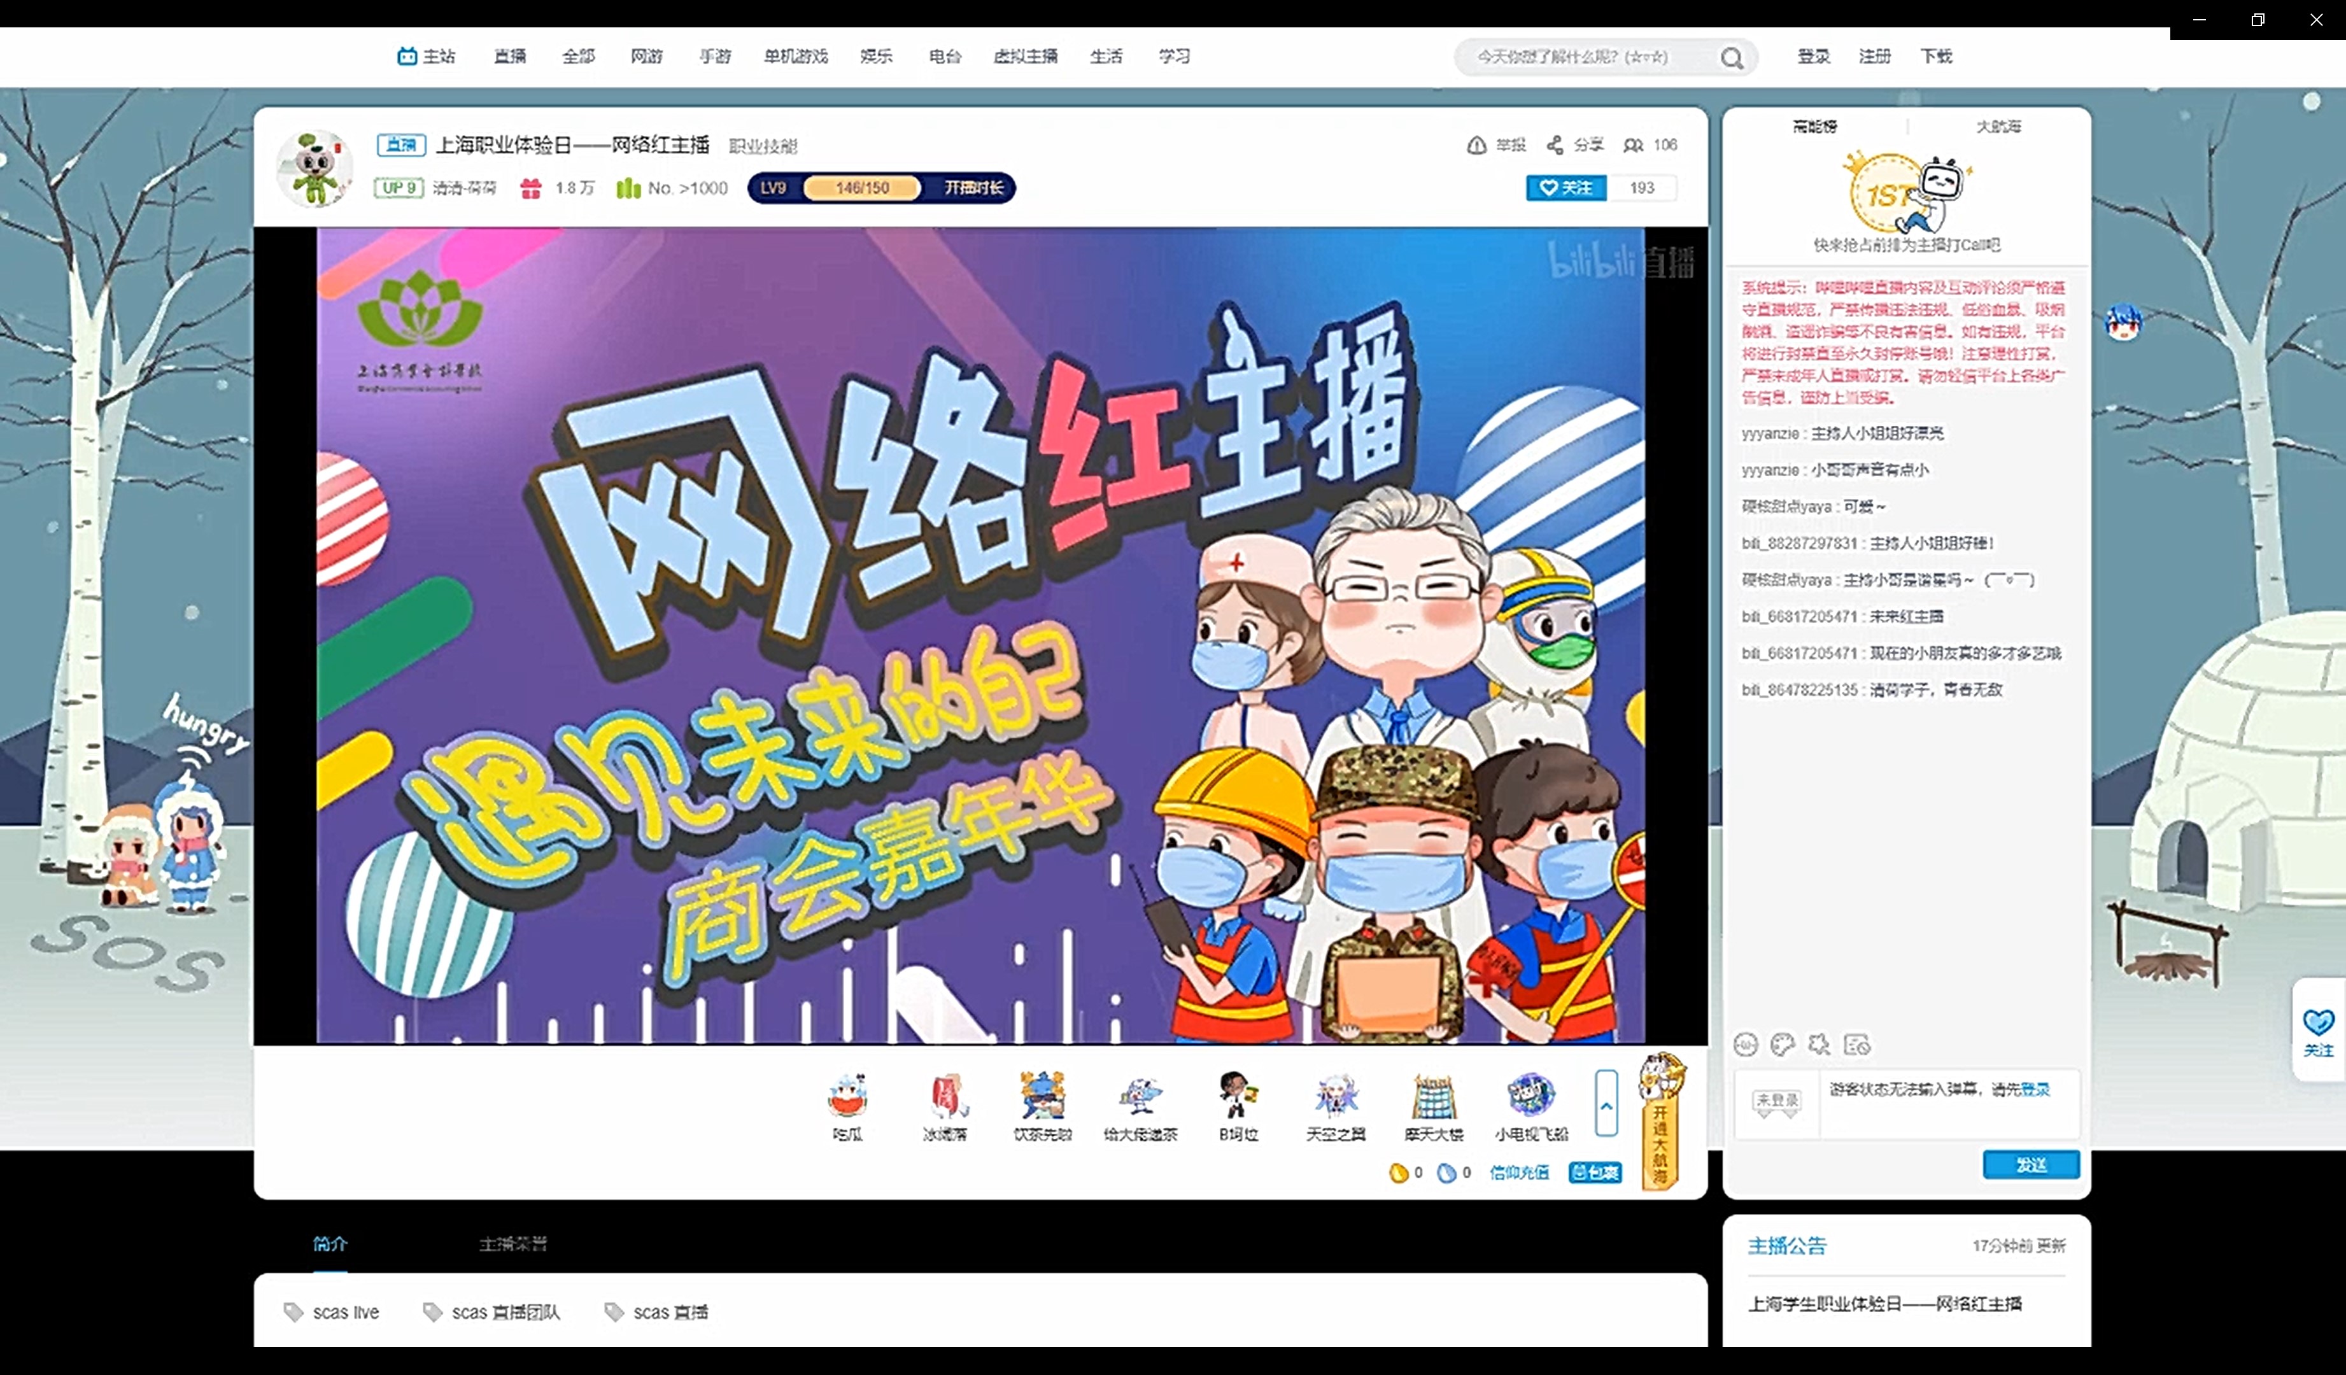Open the 包裹 bag panel

(1595, 1173)
